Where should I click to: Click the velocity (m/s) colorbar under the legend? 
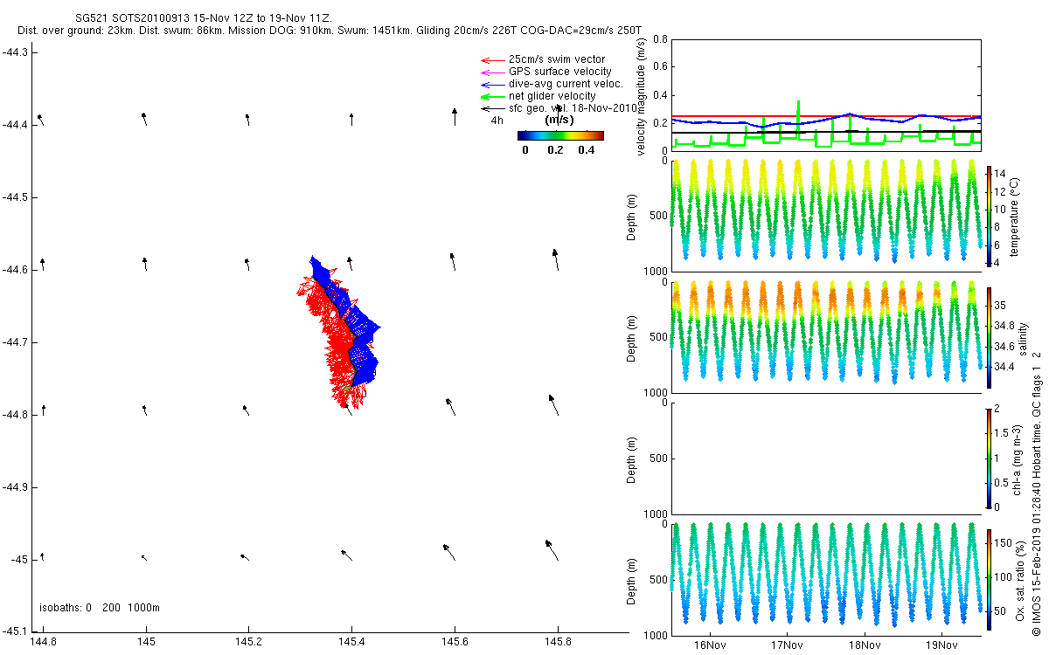(x=560, y=135)
